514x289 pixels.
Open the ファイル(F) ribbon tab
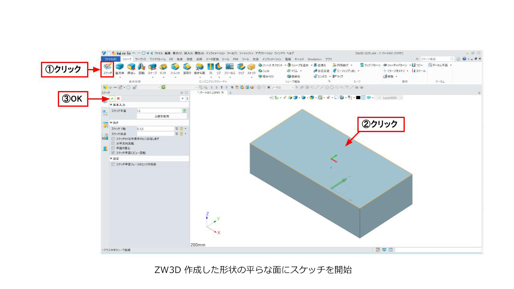(110, 59)
